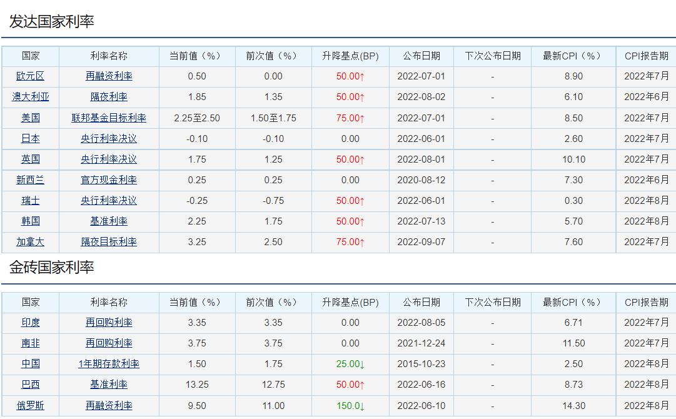Open the 美国 country link
Image resolution: width=676 pixels, height=419 pixels.
(30, 118)
